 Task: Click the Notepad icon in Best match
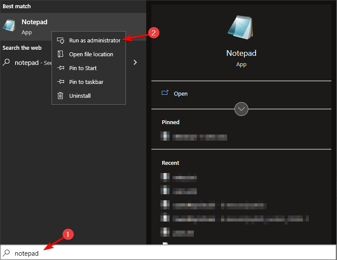pyautogui.click(x=9, y=26)
